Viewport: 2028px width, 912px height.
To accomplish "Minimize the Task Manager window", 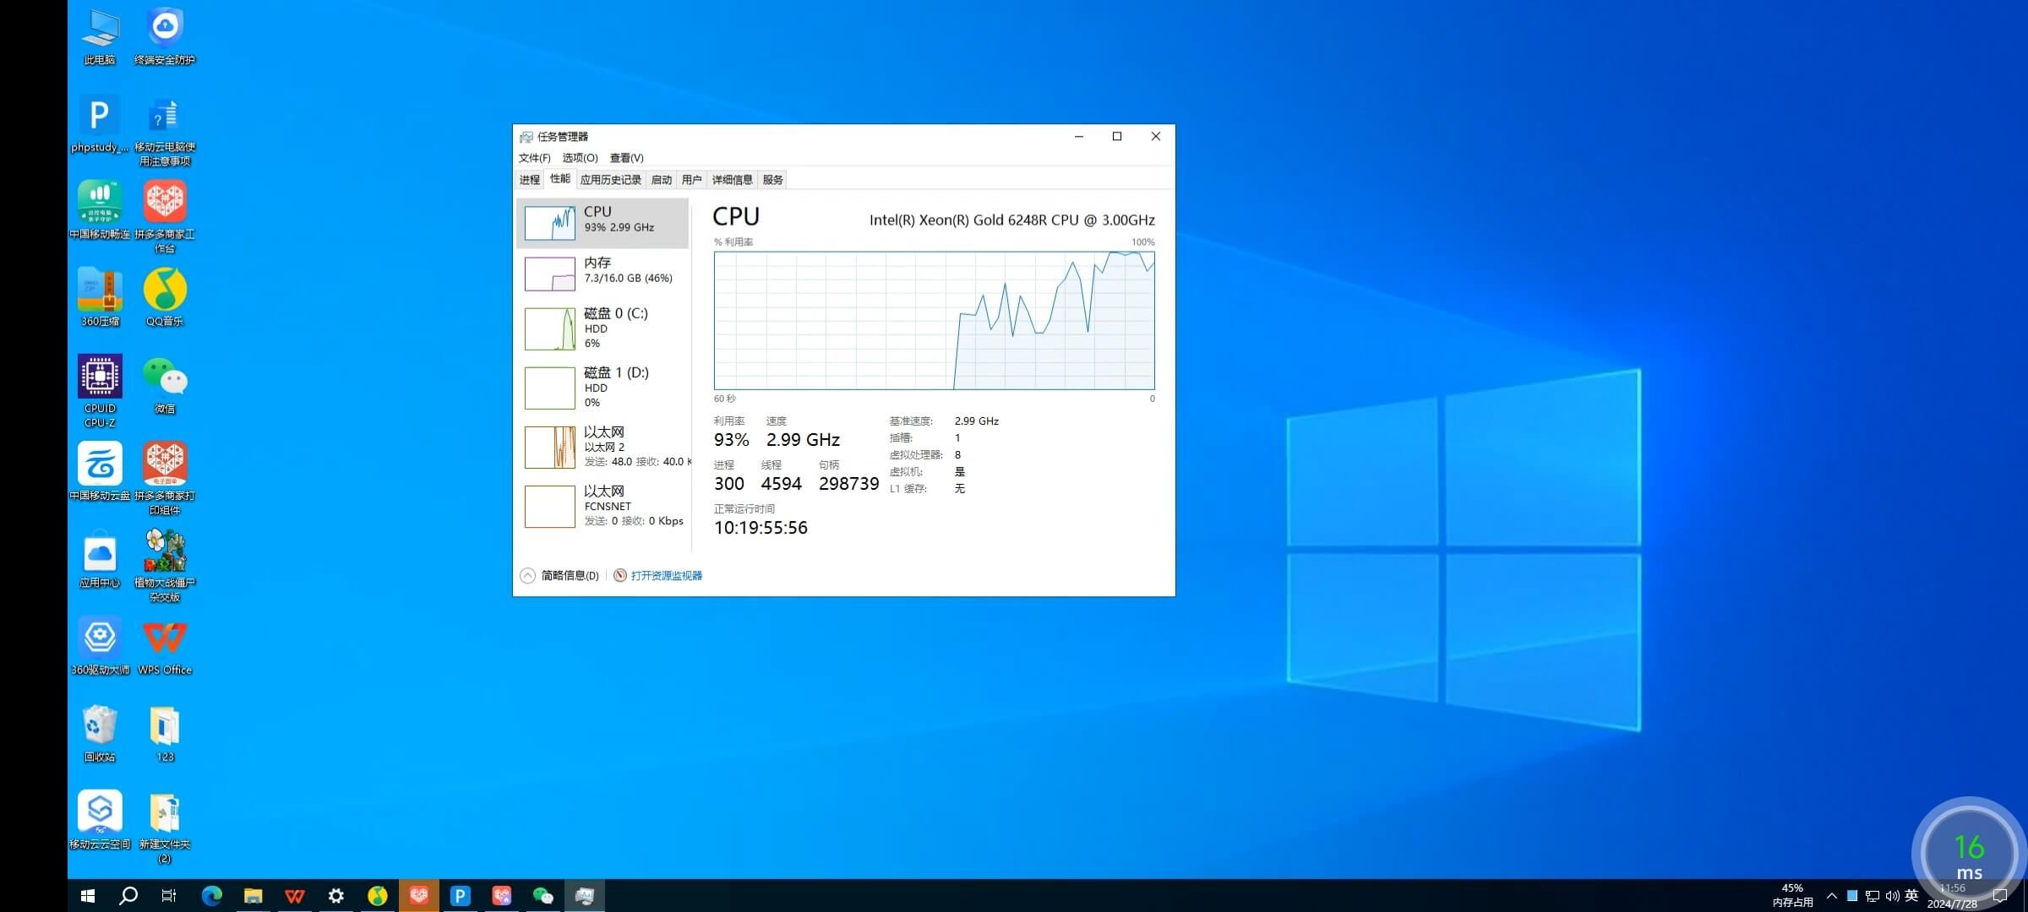I will coord(1079,137).
